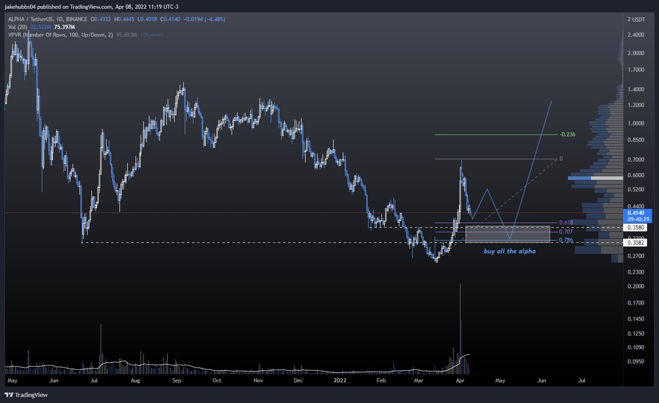
Task: Select the 0.3580 price axis tag
Action: (636, 228)
